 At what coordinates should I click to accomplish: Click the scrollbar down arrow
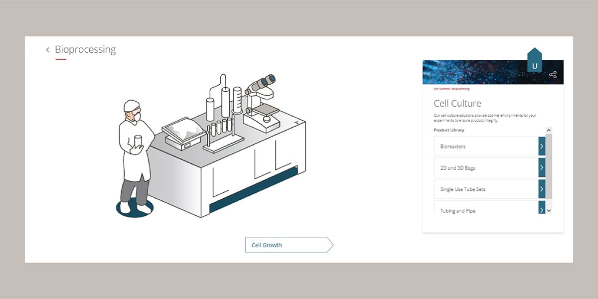549,210
